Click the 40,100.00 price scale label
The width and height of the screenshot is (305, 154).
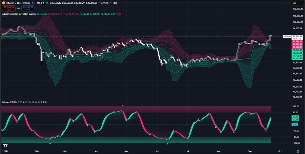298,97
